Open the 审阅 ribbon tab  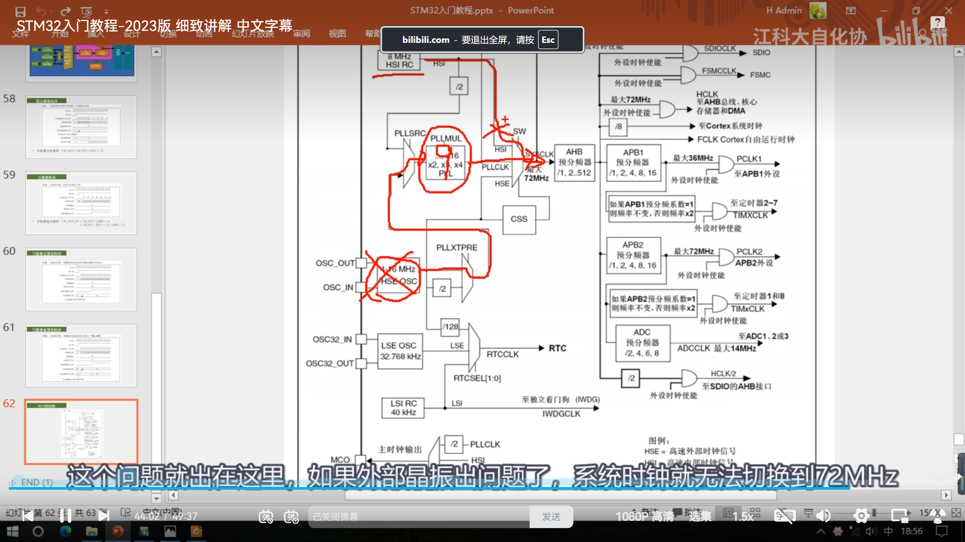coord(302,33)
